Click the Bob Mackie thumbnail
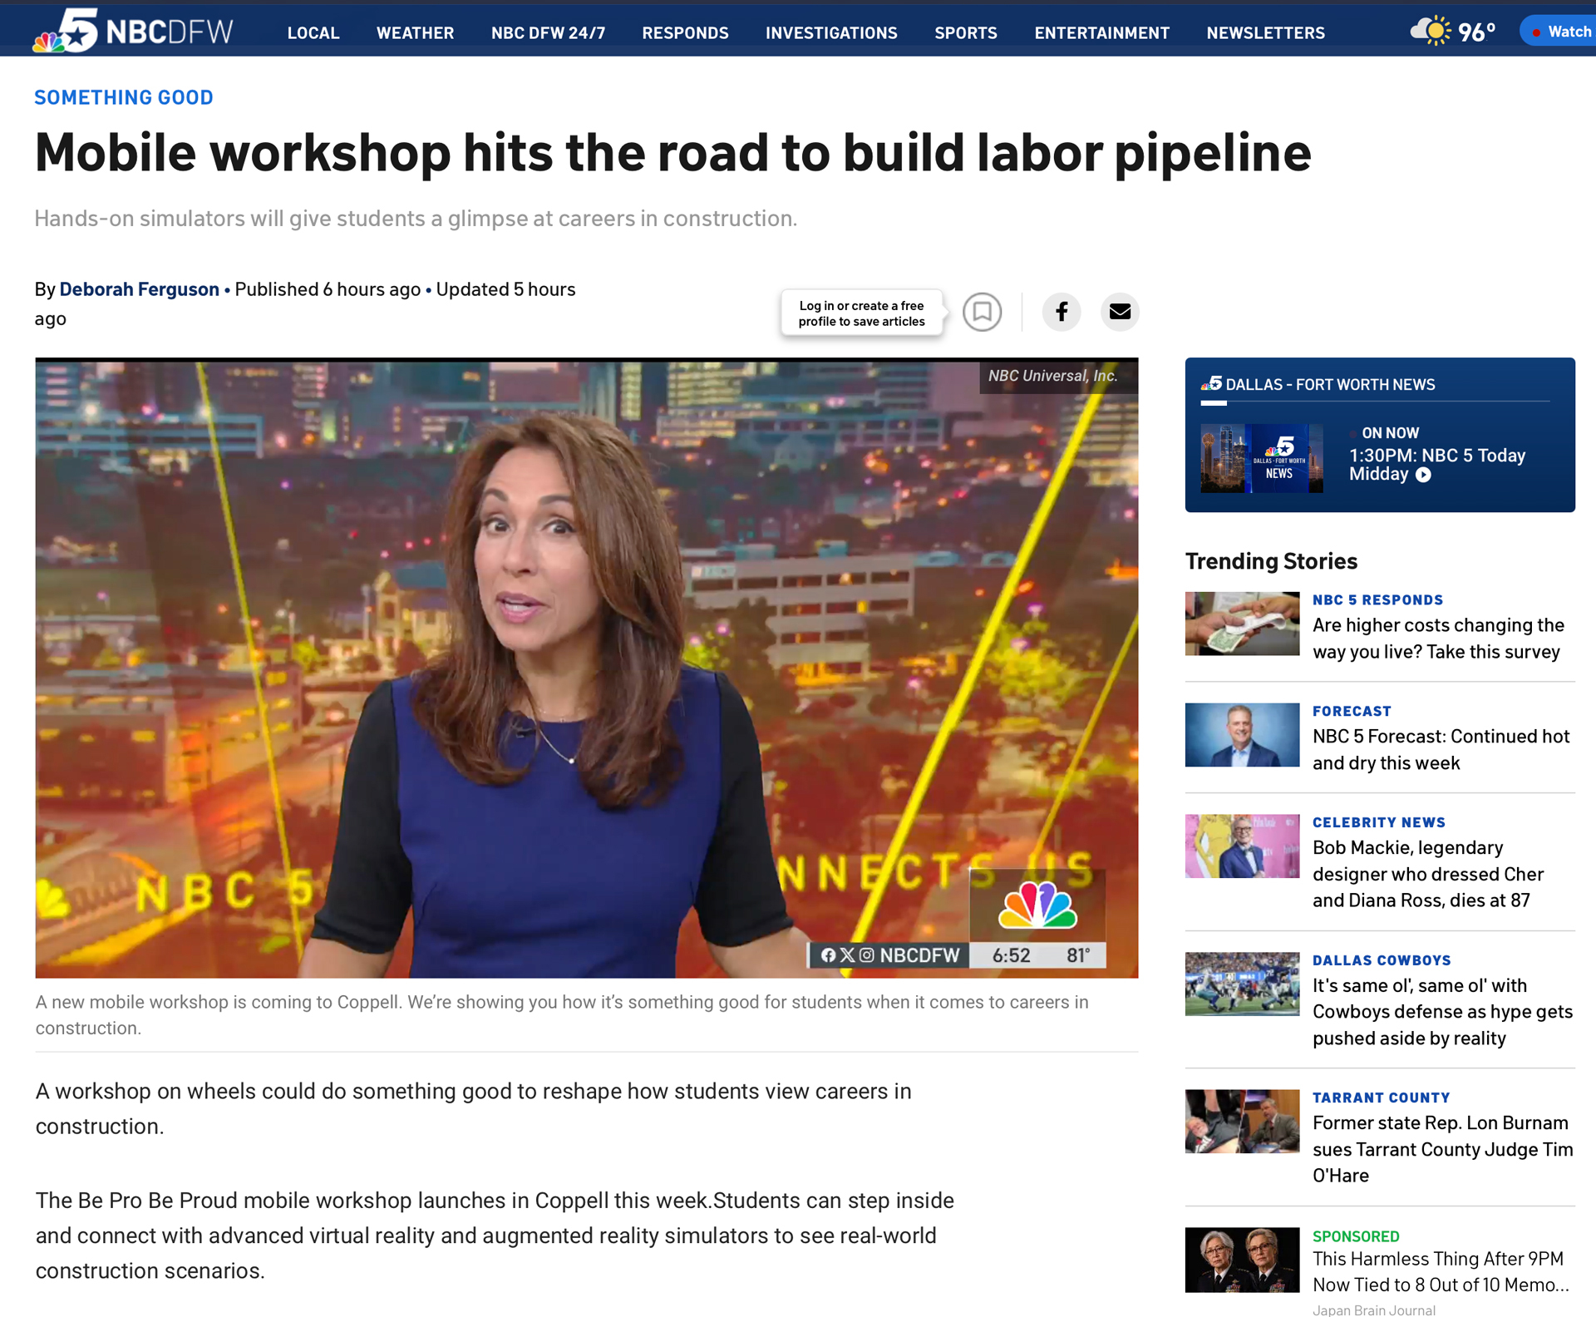 pos(1242,846)
